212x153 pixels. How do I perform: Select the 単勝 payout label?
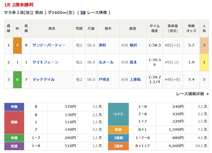coord(14,107)
